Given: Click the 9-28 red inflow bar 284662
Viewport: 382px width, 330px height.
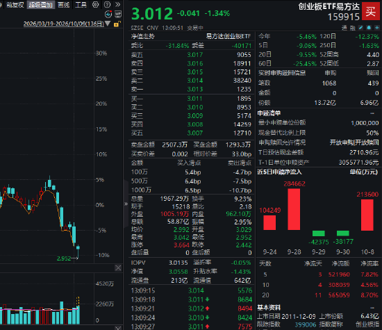Looking at the screenshot, I should point(294,209).
